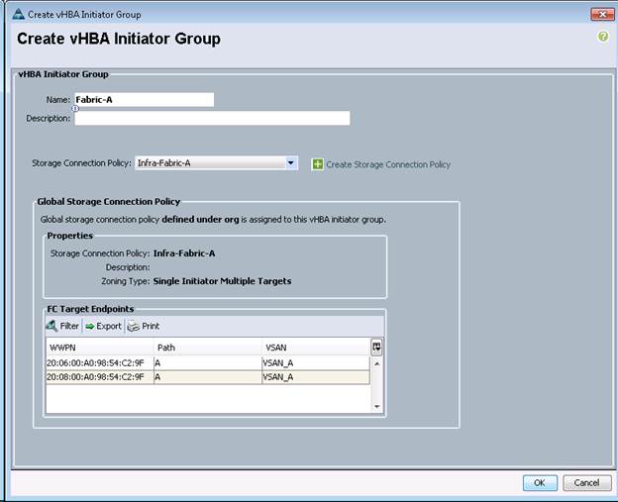Image resolution: width=618 pixels, height=502 pixels.
Task: Sort the table by the WWPN column header
Action: click(x=100, y=348)
